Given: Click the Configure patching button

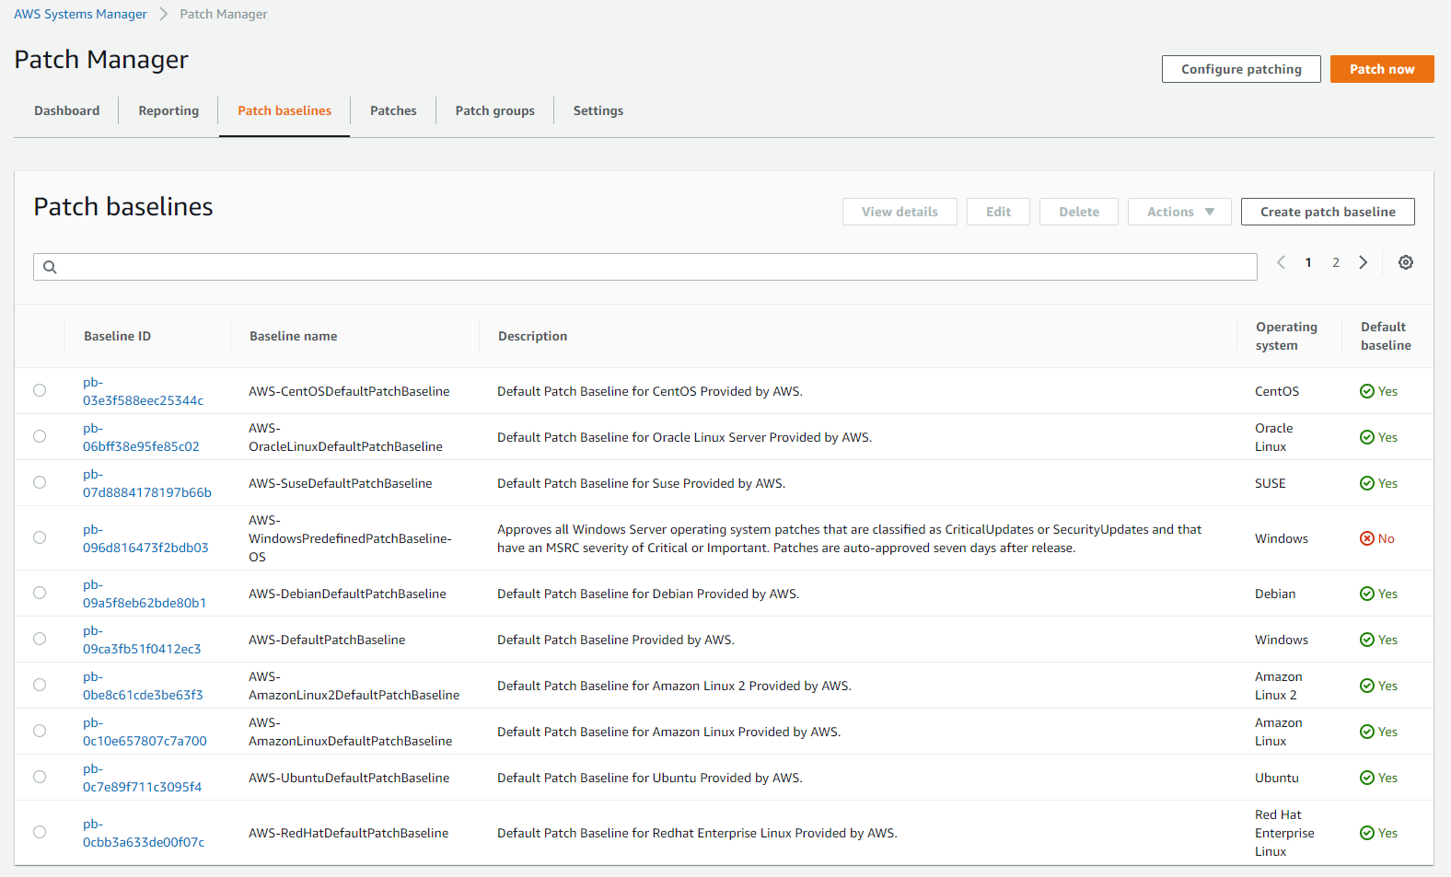Looking at the screenshot, I should tap(1241, 69).
